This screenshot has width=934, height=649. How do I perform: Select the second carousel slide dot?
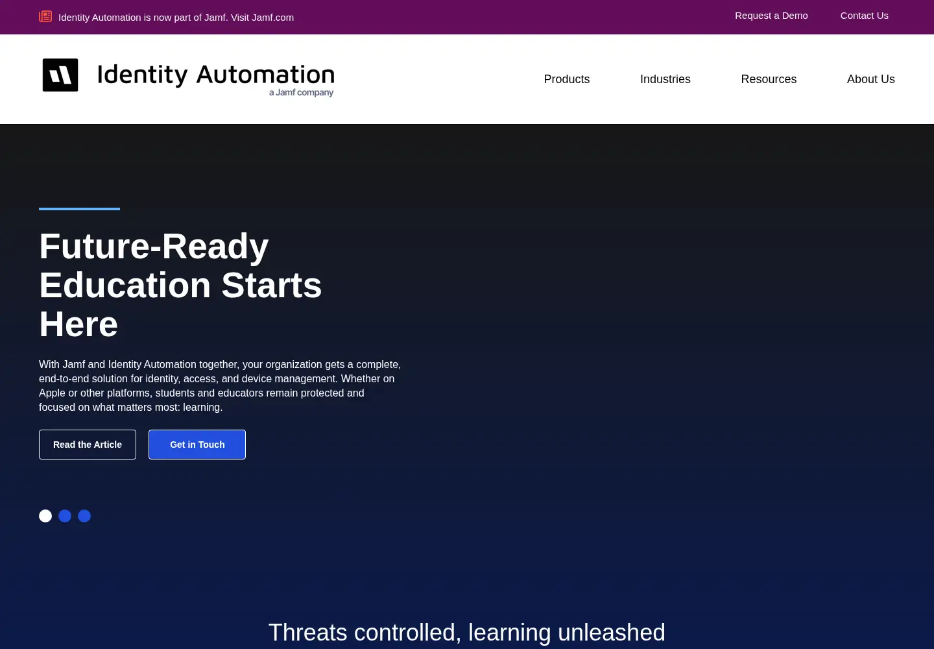[x=65, y=516]
